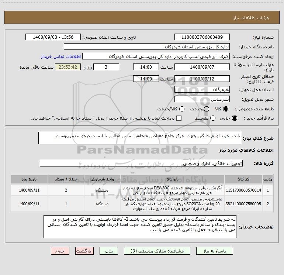This screenshot has height=275, width=284.
Task: Select the کالا radio button
Action: 226,109
